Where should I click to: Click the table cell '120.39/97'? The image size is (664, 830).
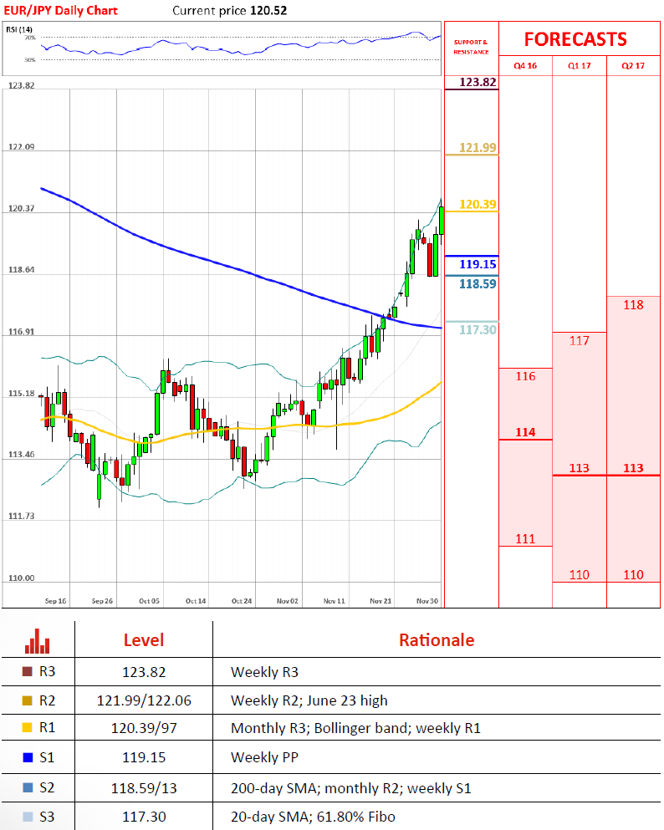pos(144,728)
